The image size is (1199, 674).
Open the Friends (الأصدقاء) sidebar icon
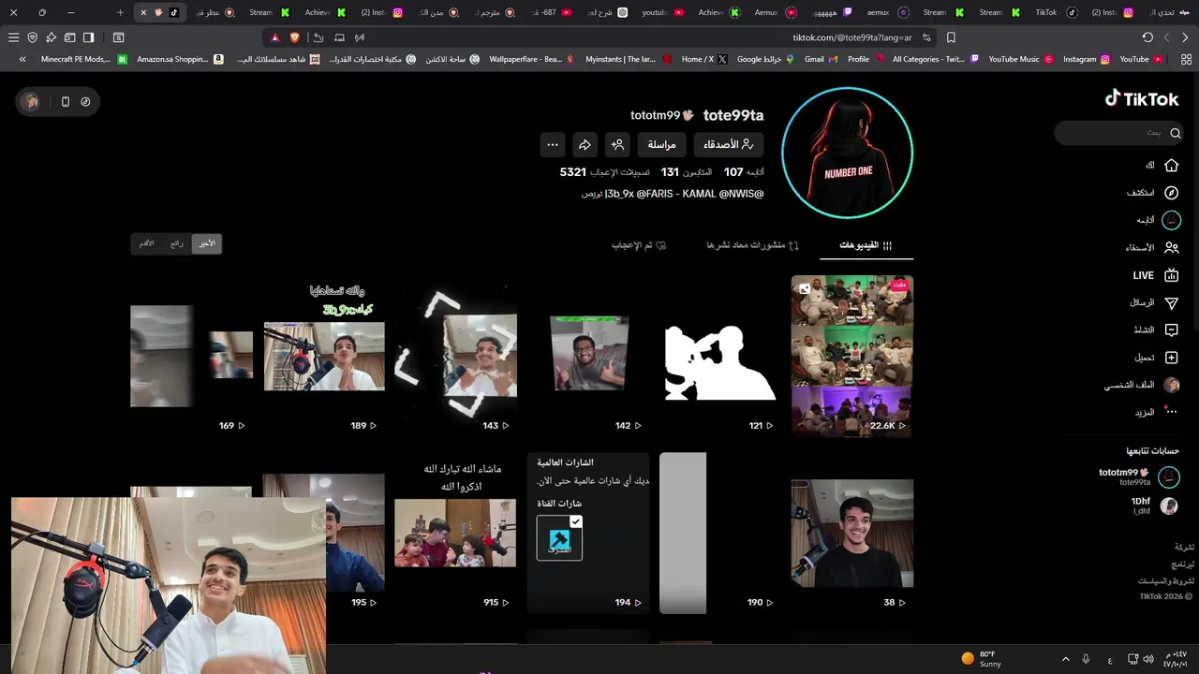[1171, 248]
